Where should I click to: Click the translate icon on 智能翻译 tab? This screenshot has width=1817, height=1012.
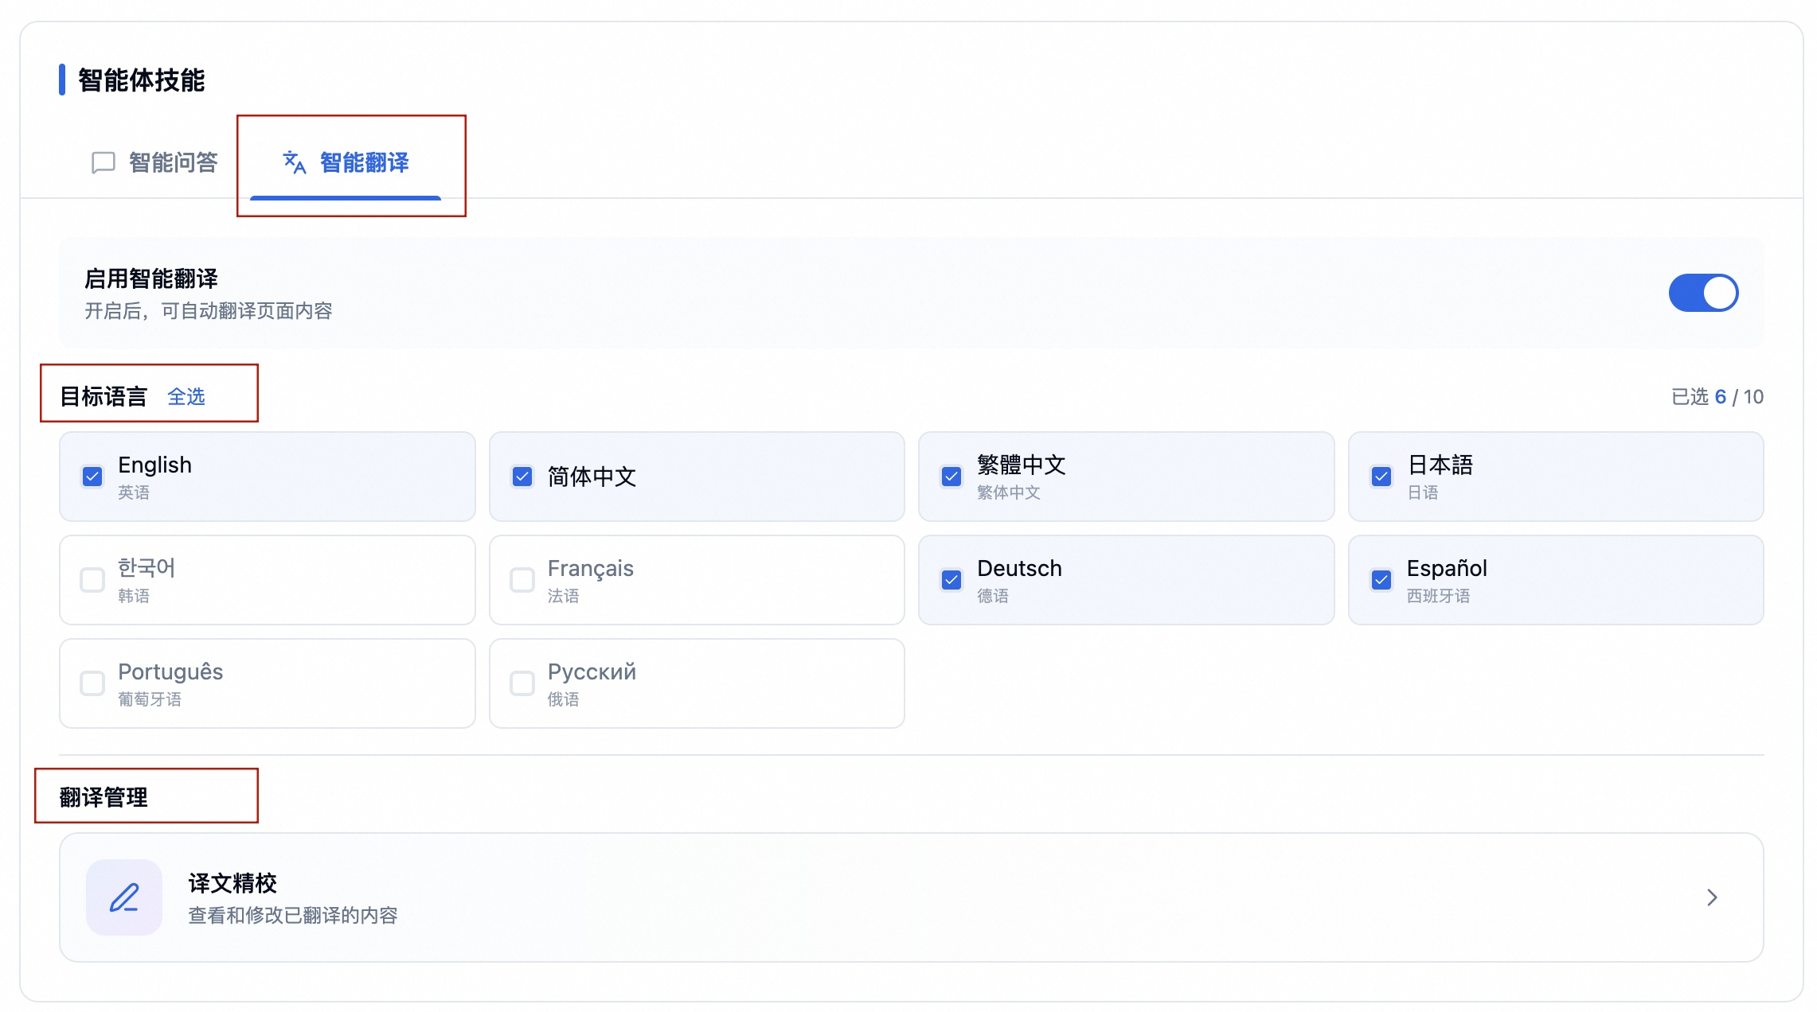(295, 162)
